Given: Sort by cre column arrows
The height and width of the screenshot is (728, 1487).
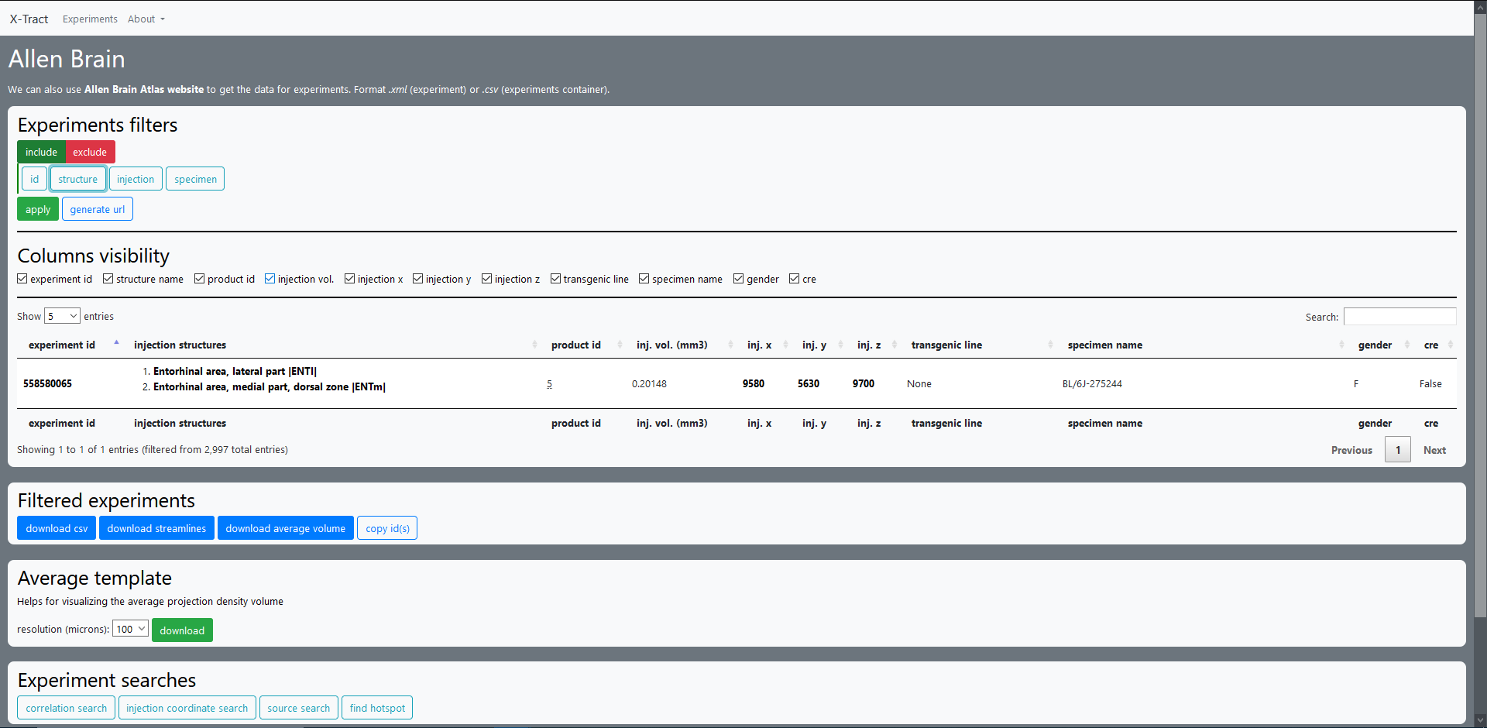Looking at the screenshot, I should [1451, 345].
